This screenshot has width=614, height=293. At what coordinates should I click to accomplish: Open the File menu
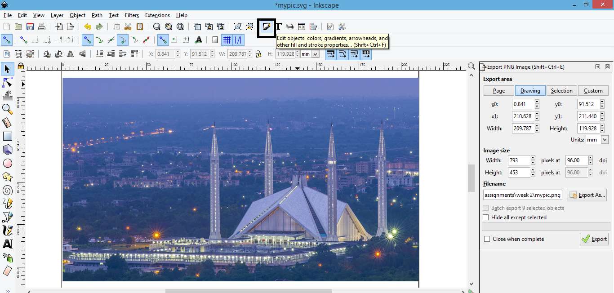(8, 15)
